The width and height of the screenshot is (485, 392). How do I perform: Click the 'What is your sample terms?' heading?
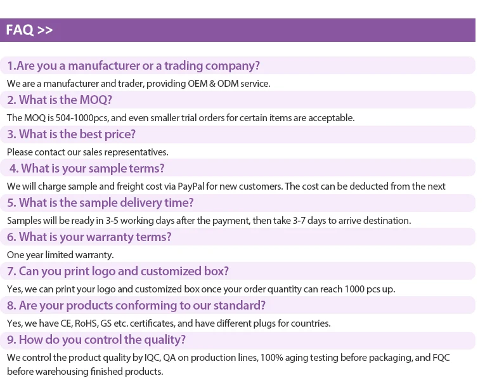(87, 168)
